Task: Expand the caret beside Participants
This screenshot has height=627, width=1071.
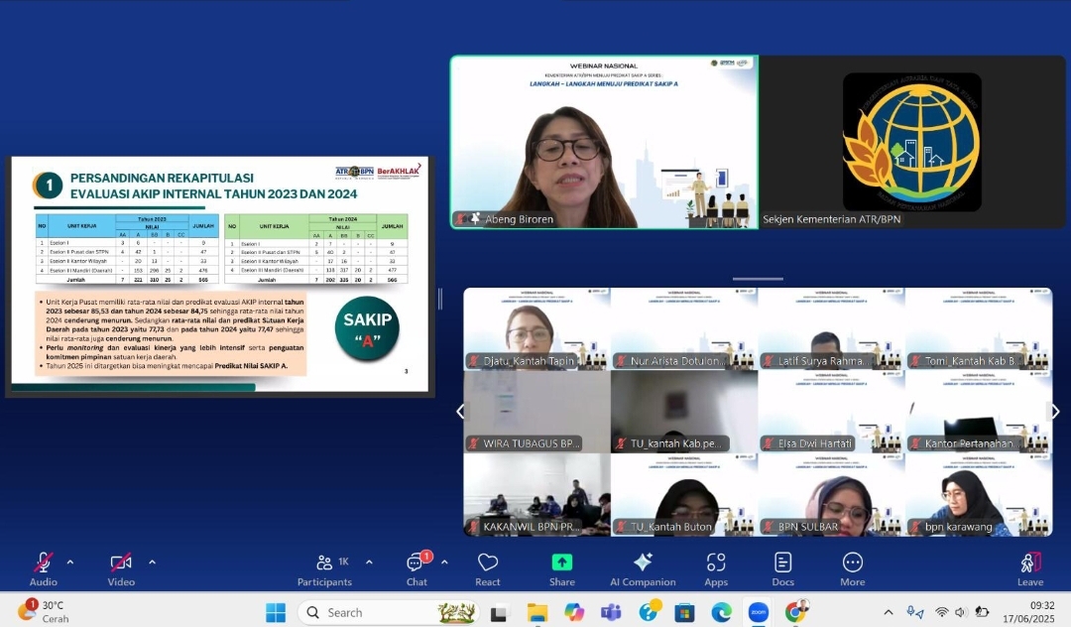Action: click(369, 562)
